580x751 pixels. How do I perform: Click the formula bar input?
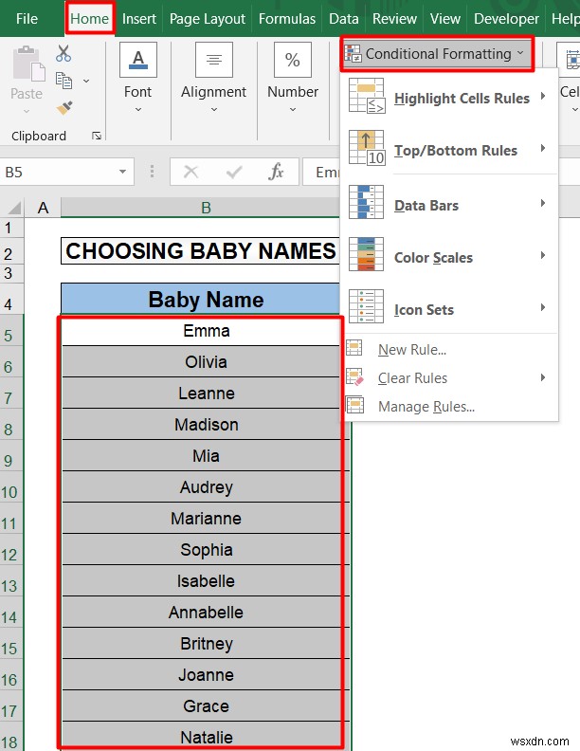click(321, 172)
